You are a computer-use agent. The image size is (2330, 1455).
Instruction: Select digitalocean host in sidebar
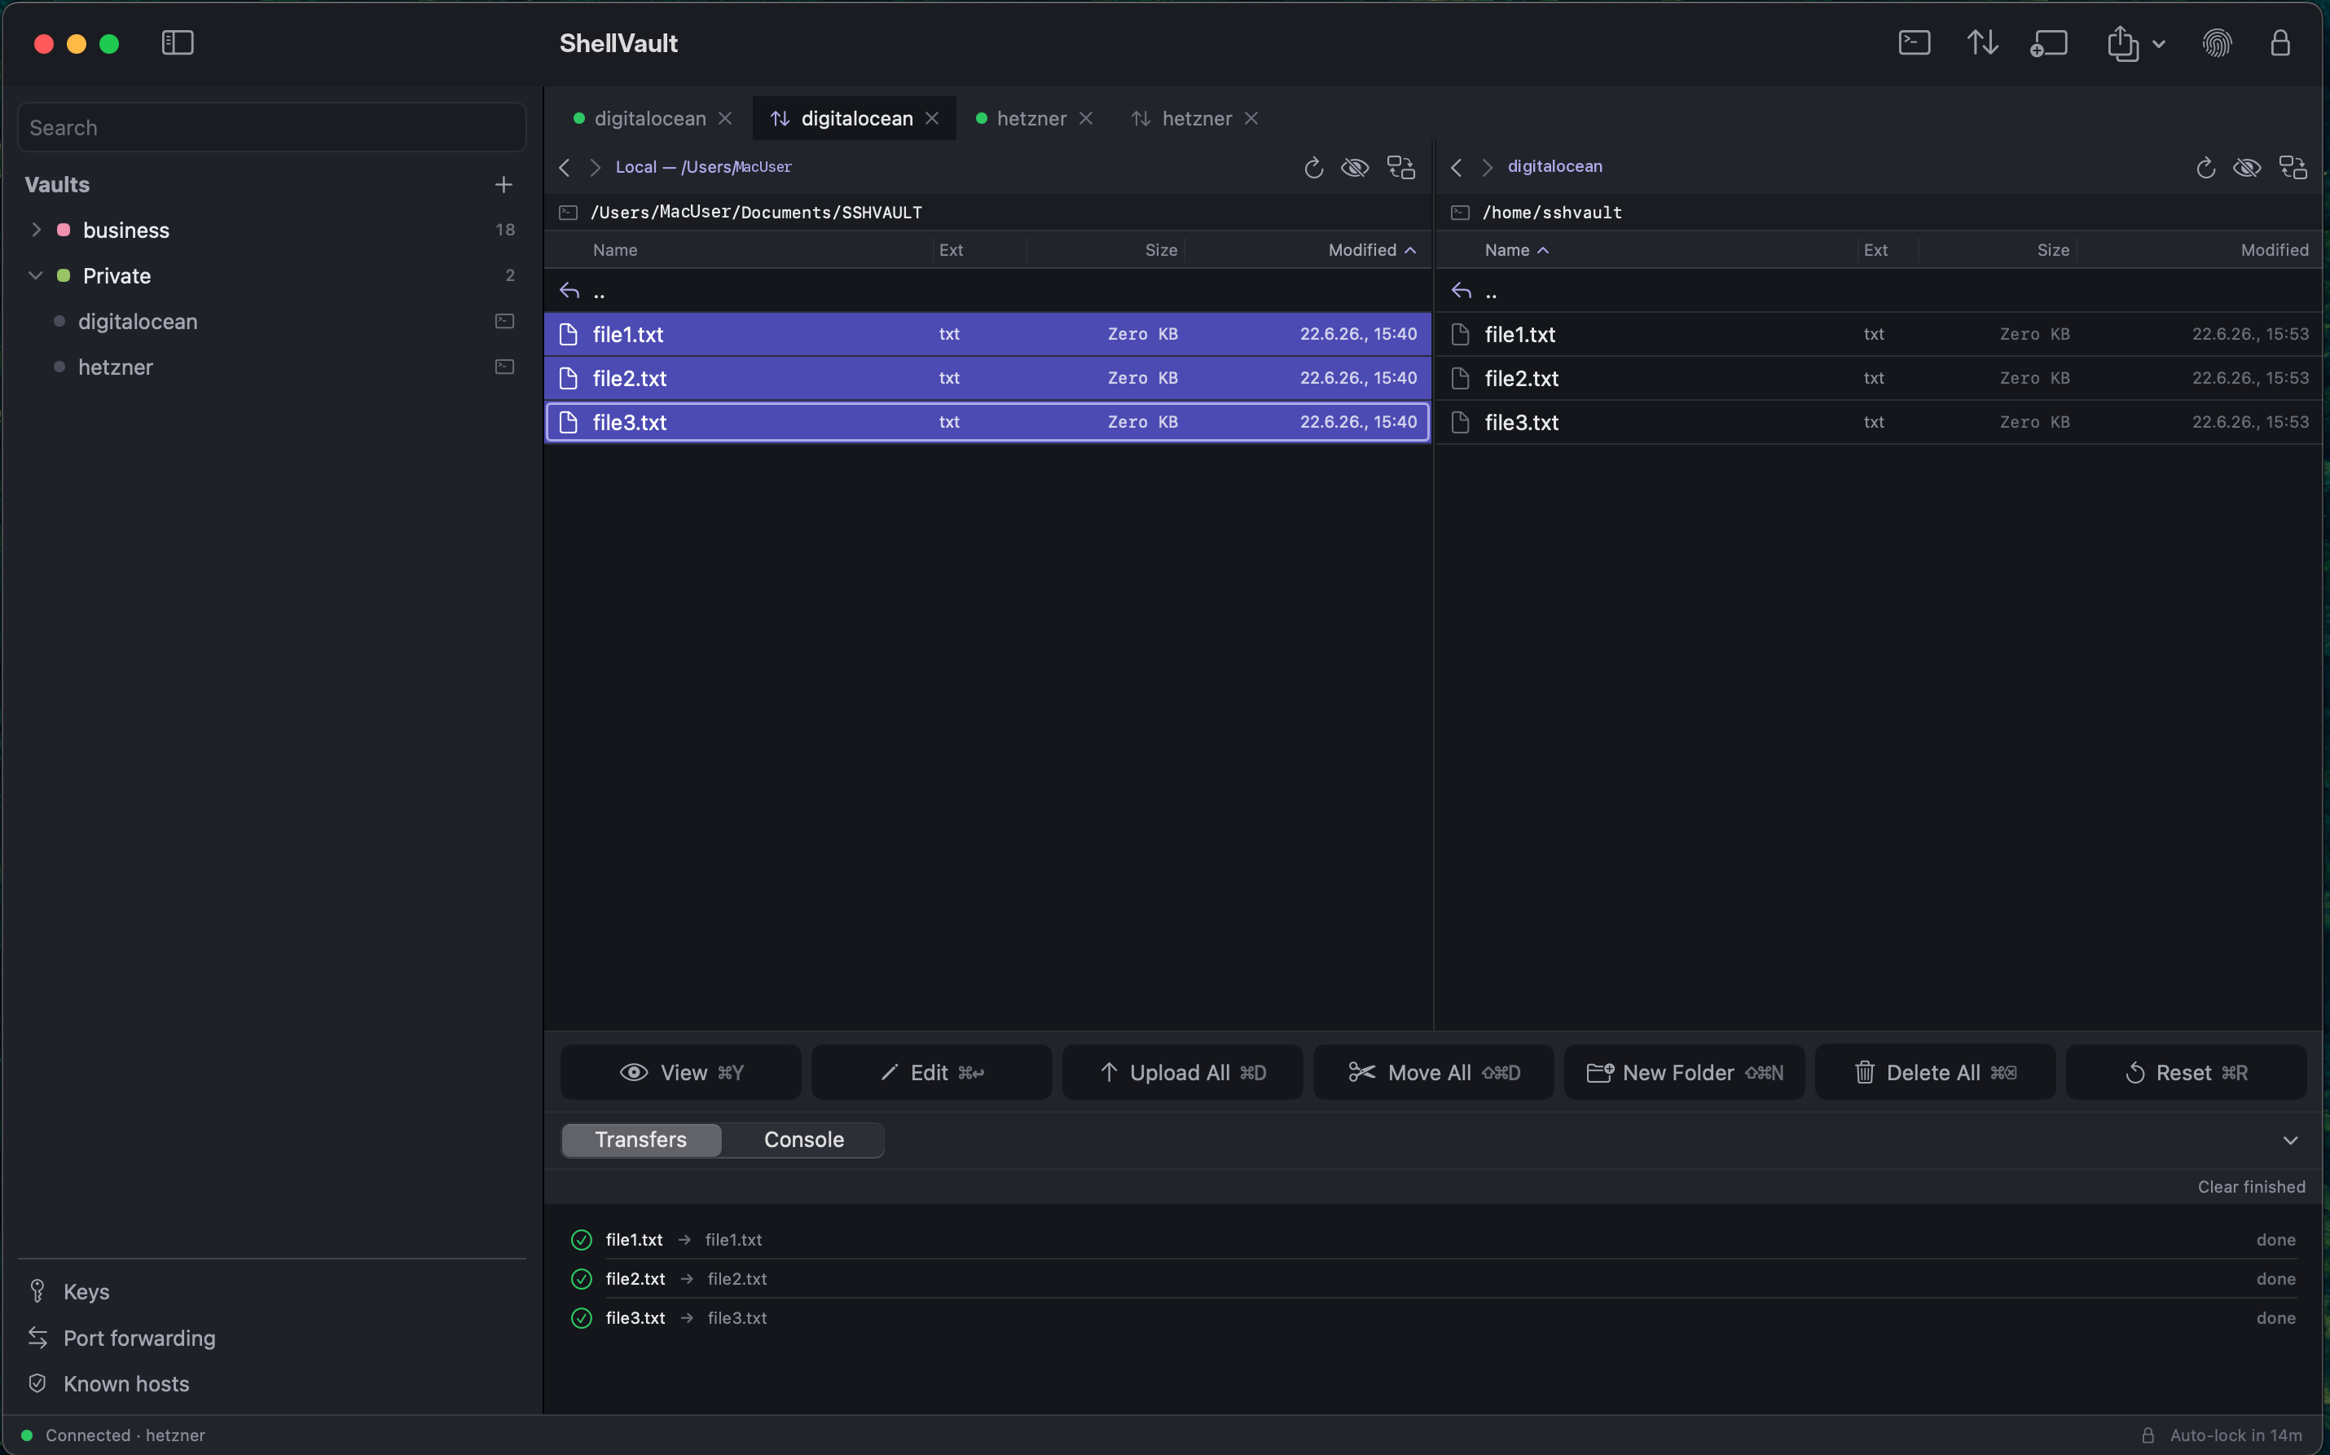(138, 322)
